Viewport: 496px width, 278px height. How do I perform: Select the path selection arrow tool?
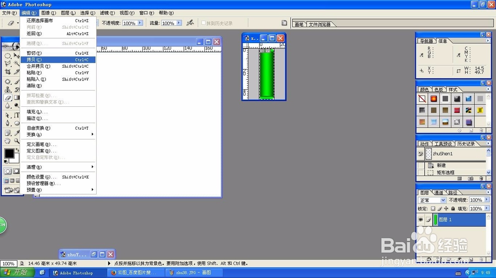(x=7, y=115)
